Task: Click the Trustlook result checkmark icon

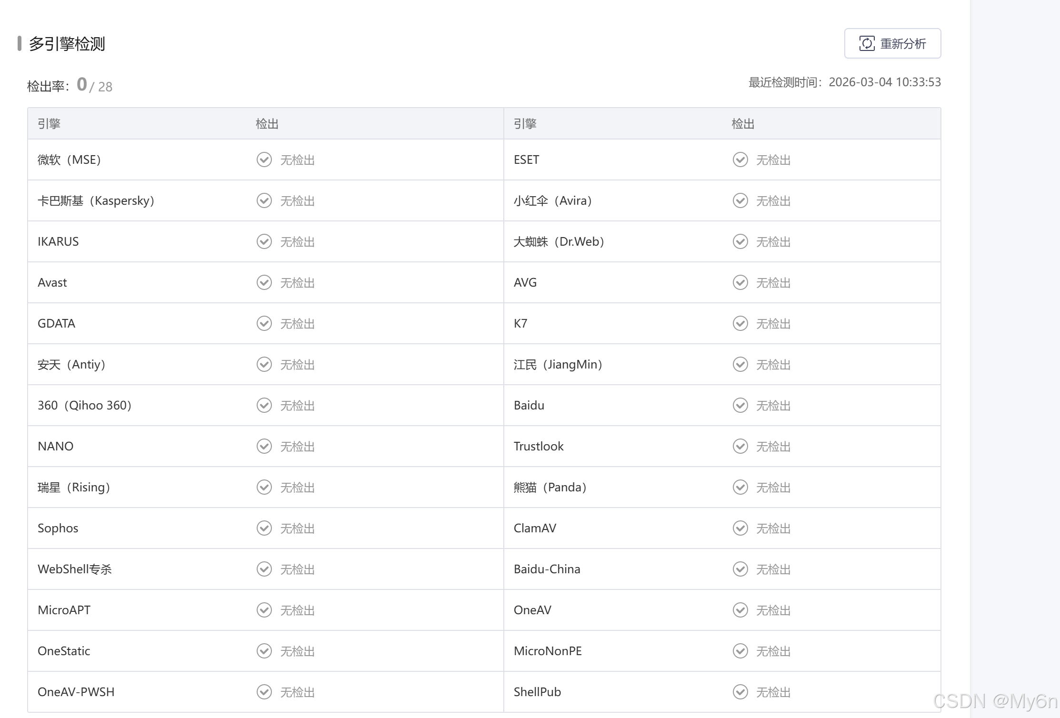Action: [x=740, y=446]
